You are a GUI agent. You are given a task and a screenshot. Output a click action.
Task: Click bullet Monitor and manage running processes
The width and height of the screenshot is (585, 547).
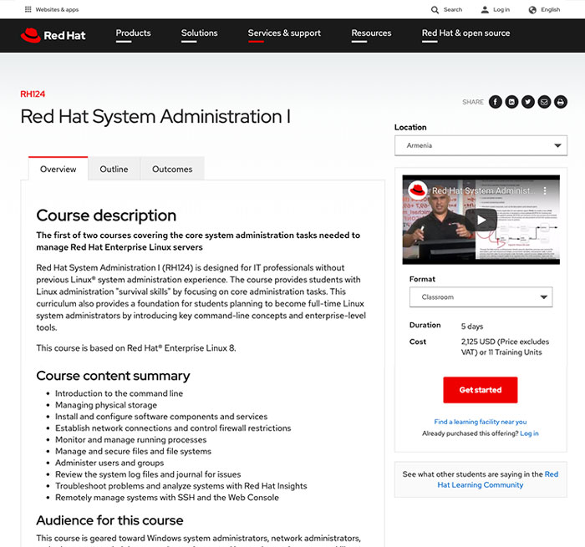[130, 439]
